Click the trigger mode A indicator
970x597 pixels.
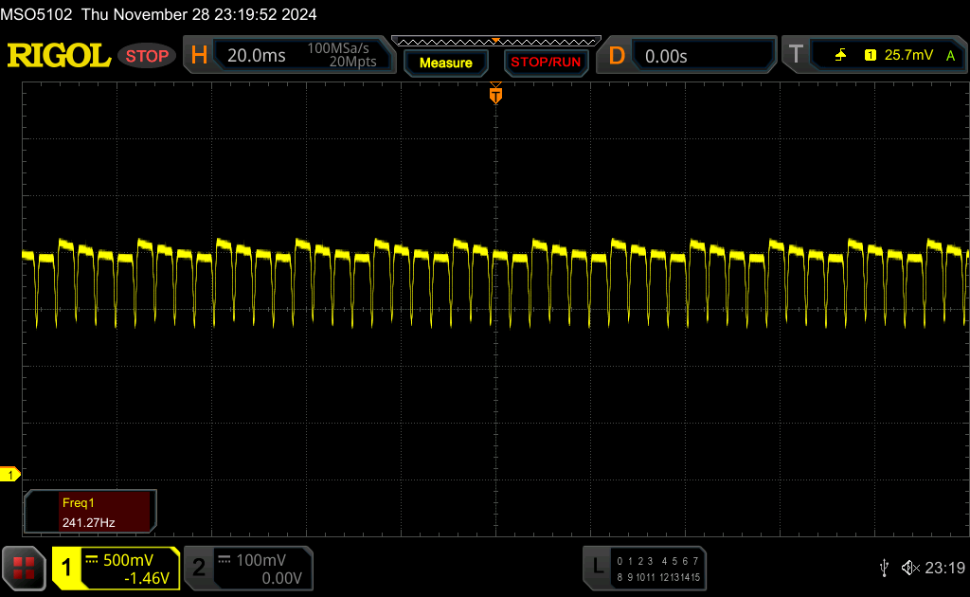tap(950, 56)
